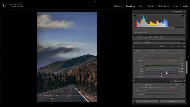Click the Highlights Hue slider handle

(x=145, y=88)
